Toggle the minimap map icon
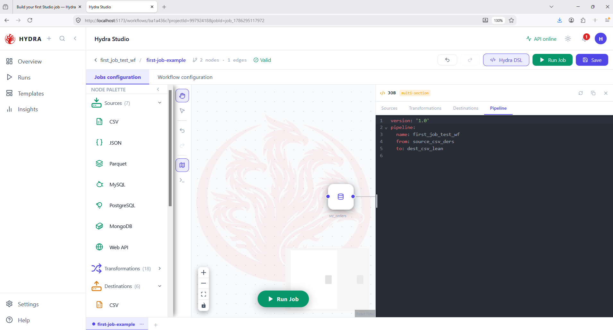The width and height of the screenshot is (613, 330). tap(182, 165)
